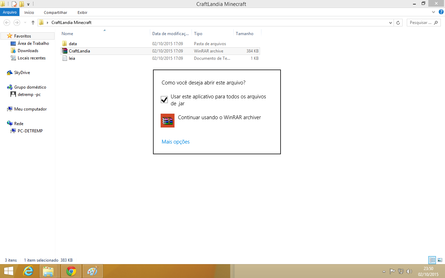
Task: Click the File Explorer taskbar icon
Action: click(x=49, y=271)
